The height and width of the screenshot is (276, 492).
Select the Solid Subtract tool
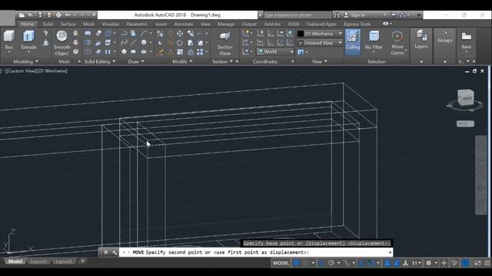[88, 42]
